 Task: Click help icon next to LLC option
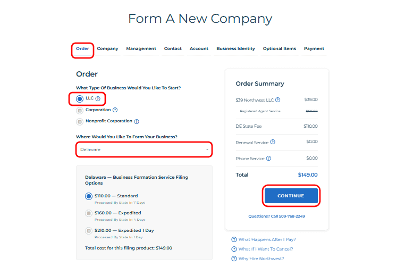[98, 98]
